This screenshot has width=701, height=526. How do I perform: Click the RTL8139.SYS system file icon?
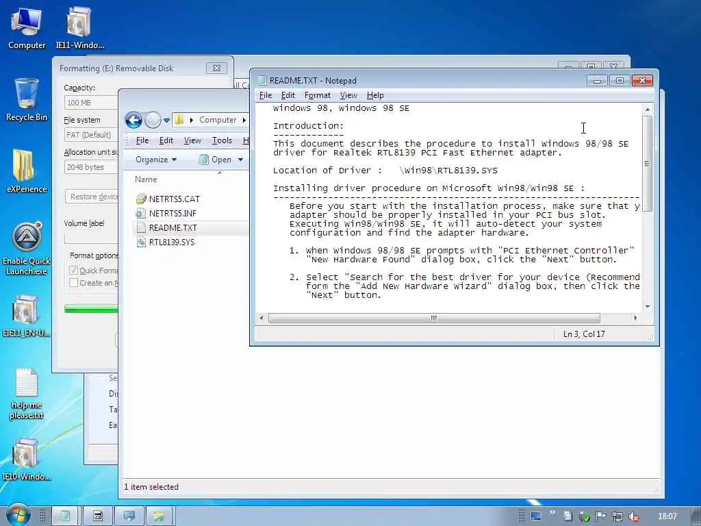(x=141, y=242)
